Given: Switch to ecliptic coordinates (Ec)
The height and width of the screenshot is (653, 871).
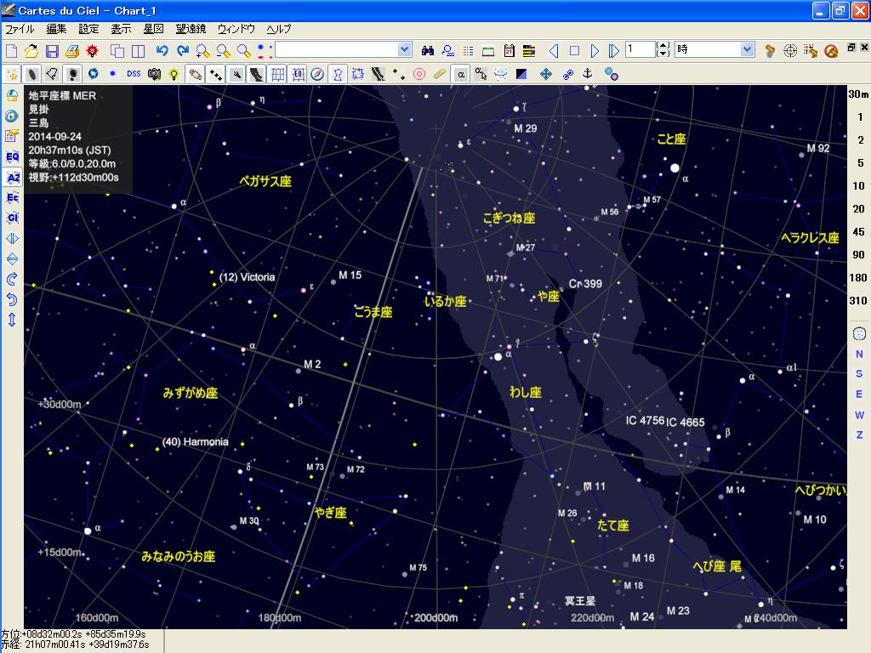Looking at the screenshot, I should [12, 197].
